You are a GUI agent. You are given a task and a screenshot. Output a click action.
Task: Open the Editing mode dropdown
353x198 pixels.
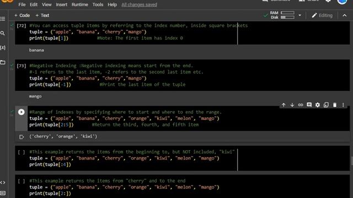[322, 15]
